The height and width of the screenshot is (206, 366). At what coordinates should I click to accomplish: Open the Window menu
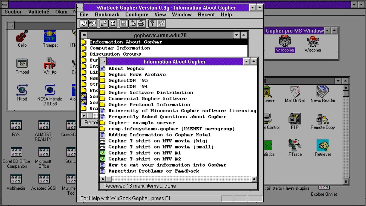click(x=182, y=15)
